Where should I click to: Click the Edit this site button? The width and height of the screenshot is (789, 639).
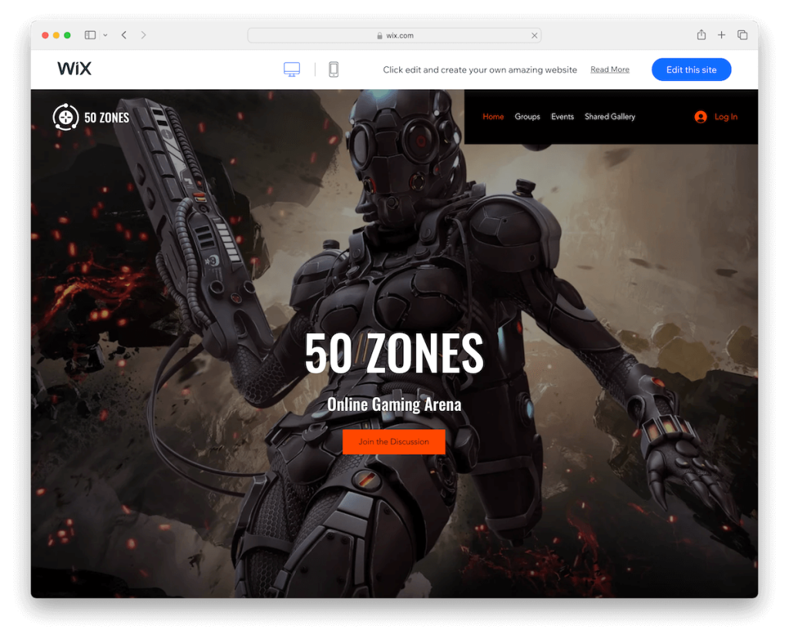[x=691, y=69]
